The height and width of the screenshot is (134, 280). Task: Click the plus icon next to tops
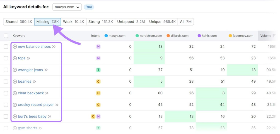(x=15, y=58)
